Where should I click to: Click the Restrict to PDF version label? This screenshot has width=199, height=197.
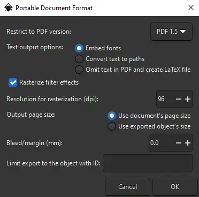coord(39,32)
